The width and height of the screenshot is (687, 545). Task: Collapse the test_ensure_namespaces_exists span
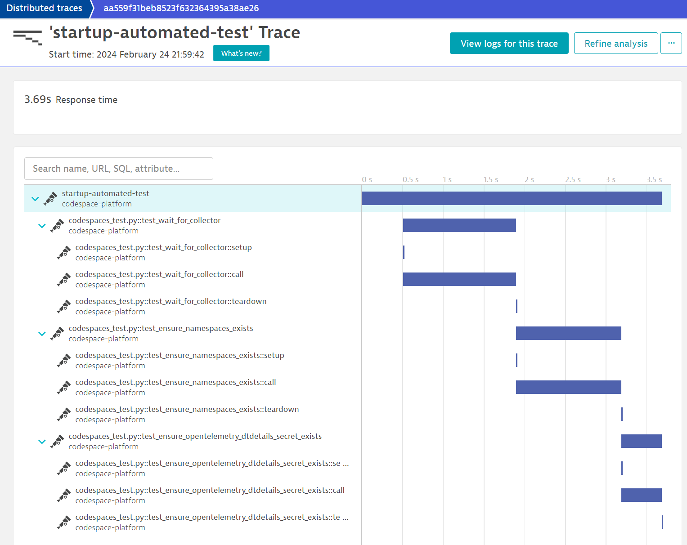point(42,333)
